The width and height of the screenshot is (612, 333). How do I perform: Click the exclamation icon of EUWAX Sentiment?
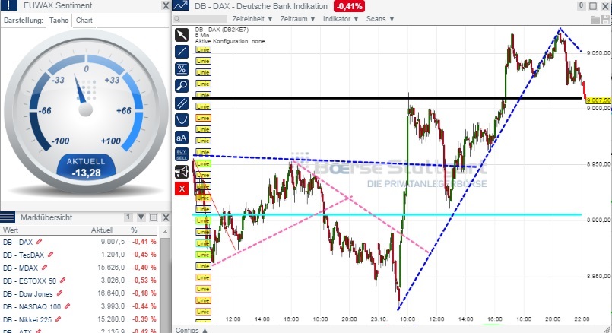pos(9,5)
